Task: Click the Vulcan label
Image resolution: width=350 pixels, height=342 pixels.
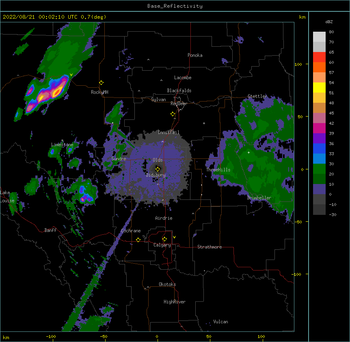Action: 220,322
